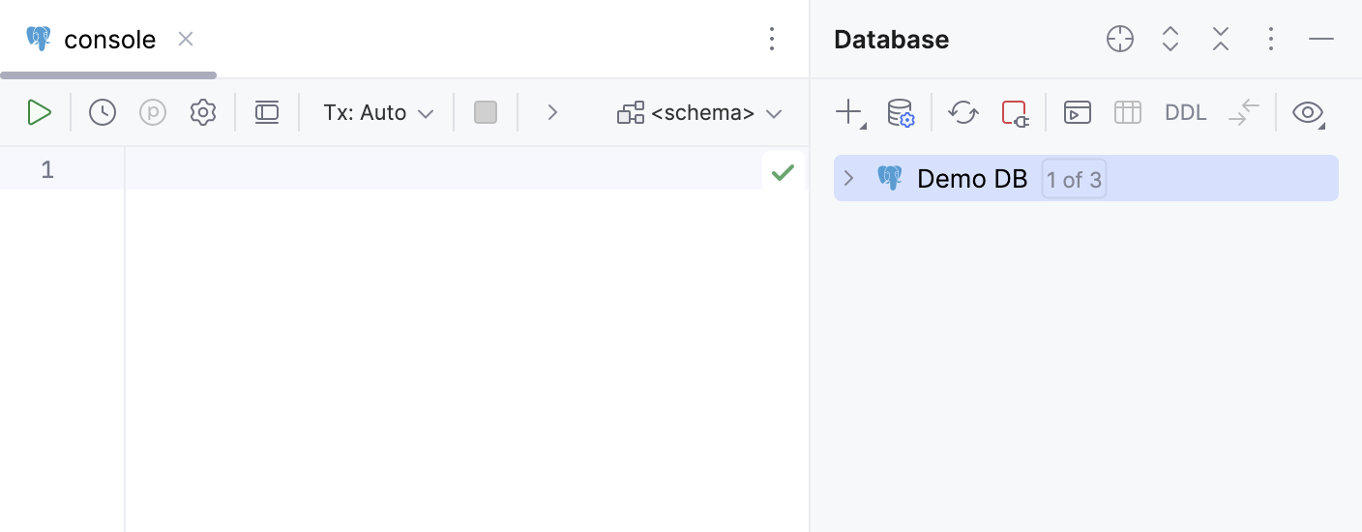
Task: Click the "1 of 3" schemas badge
Action: (x=1074, y=180)
